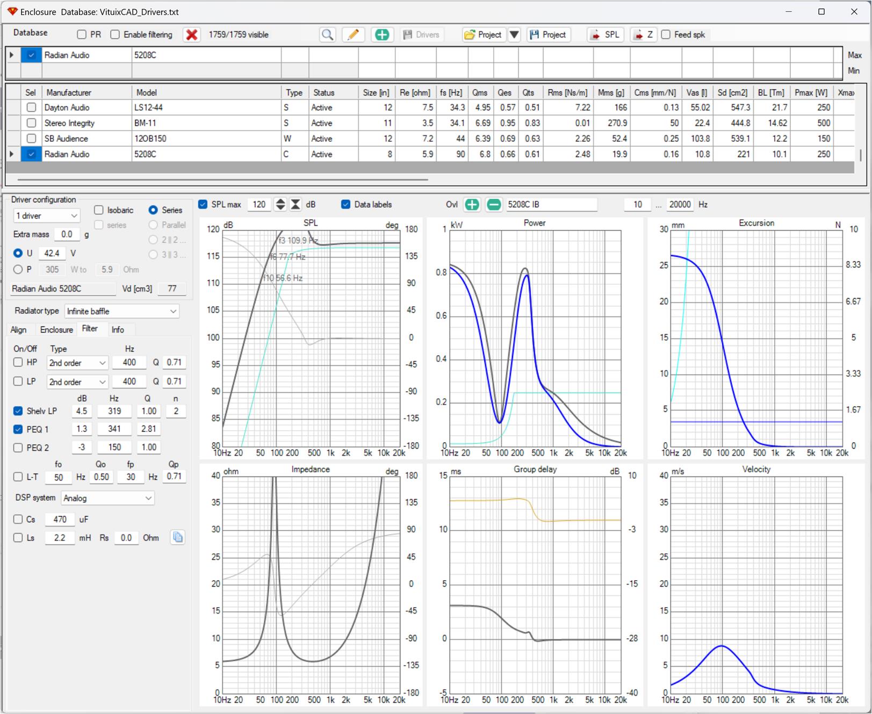
Task: Open the LP filter order dropdown
Action: tap(77, 382)
